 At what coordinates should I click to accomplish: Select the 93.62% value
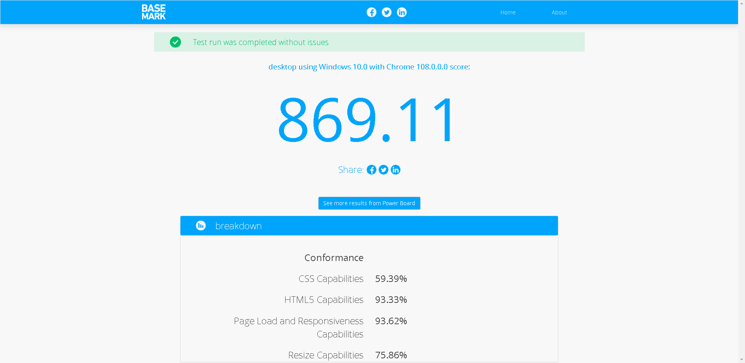pos(391,321)
